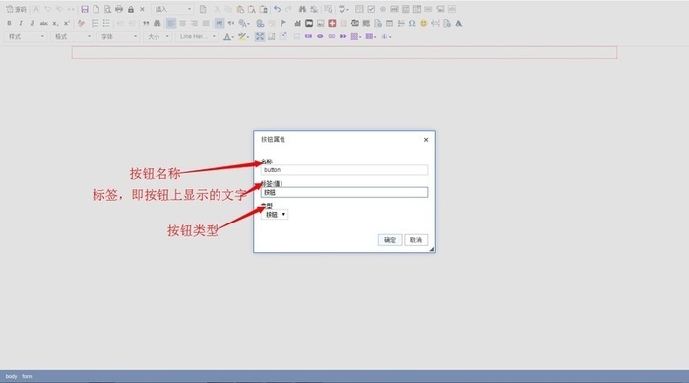Open the 样式 styles dropdown
Screen dimensions: 689x383
pos(25,37)
